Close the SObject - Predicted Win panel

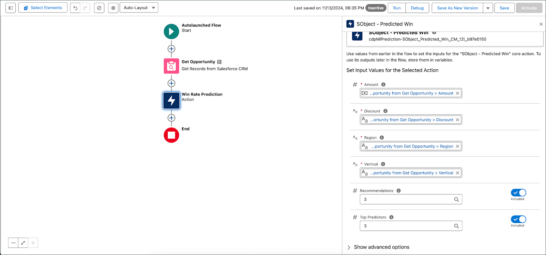click(x=541, y=24)
